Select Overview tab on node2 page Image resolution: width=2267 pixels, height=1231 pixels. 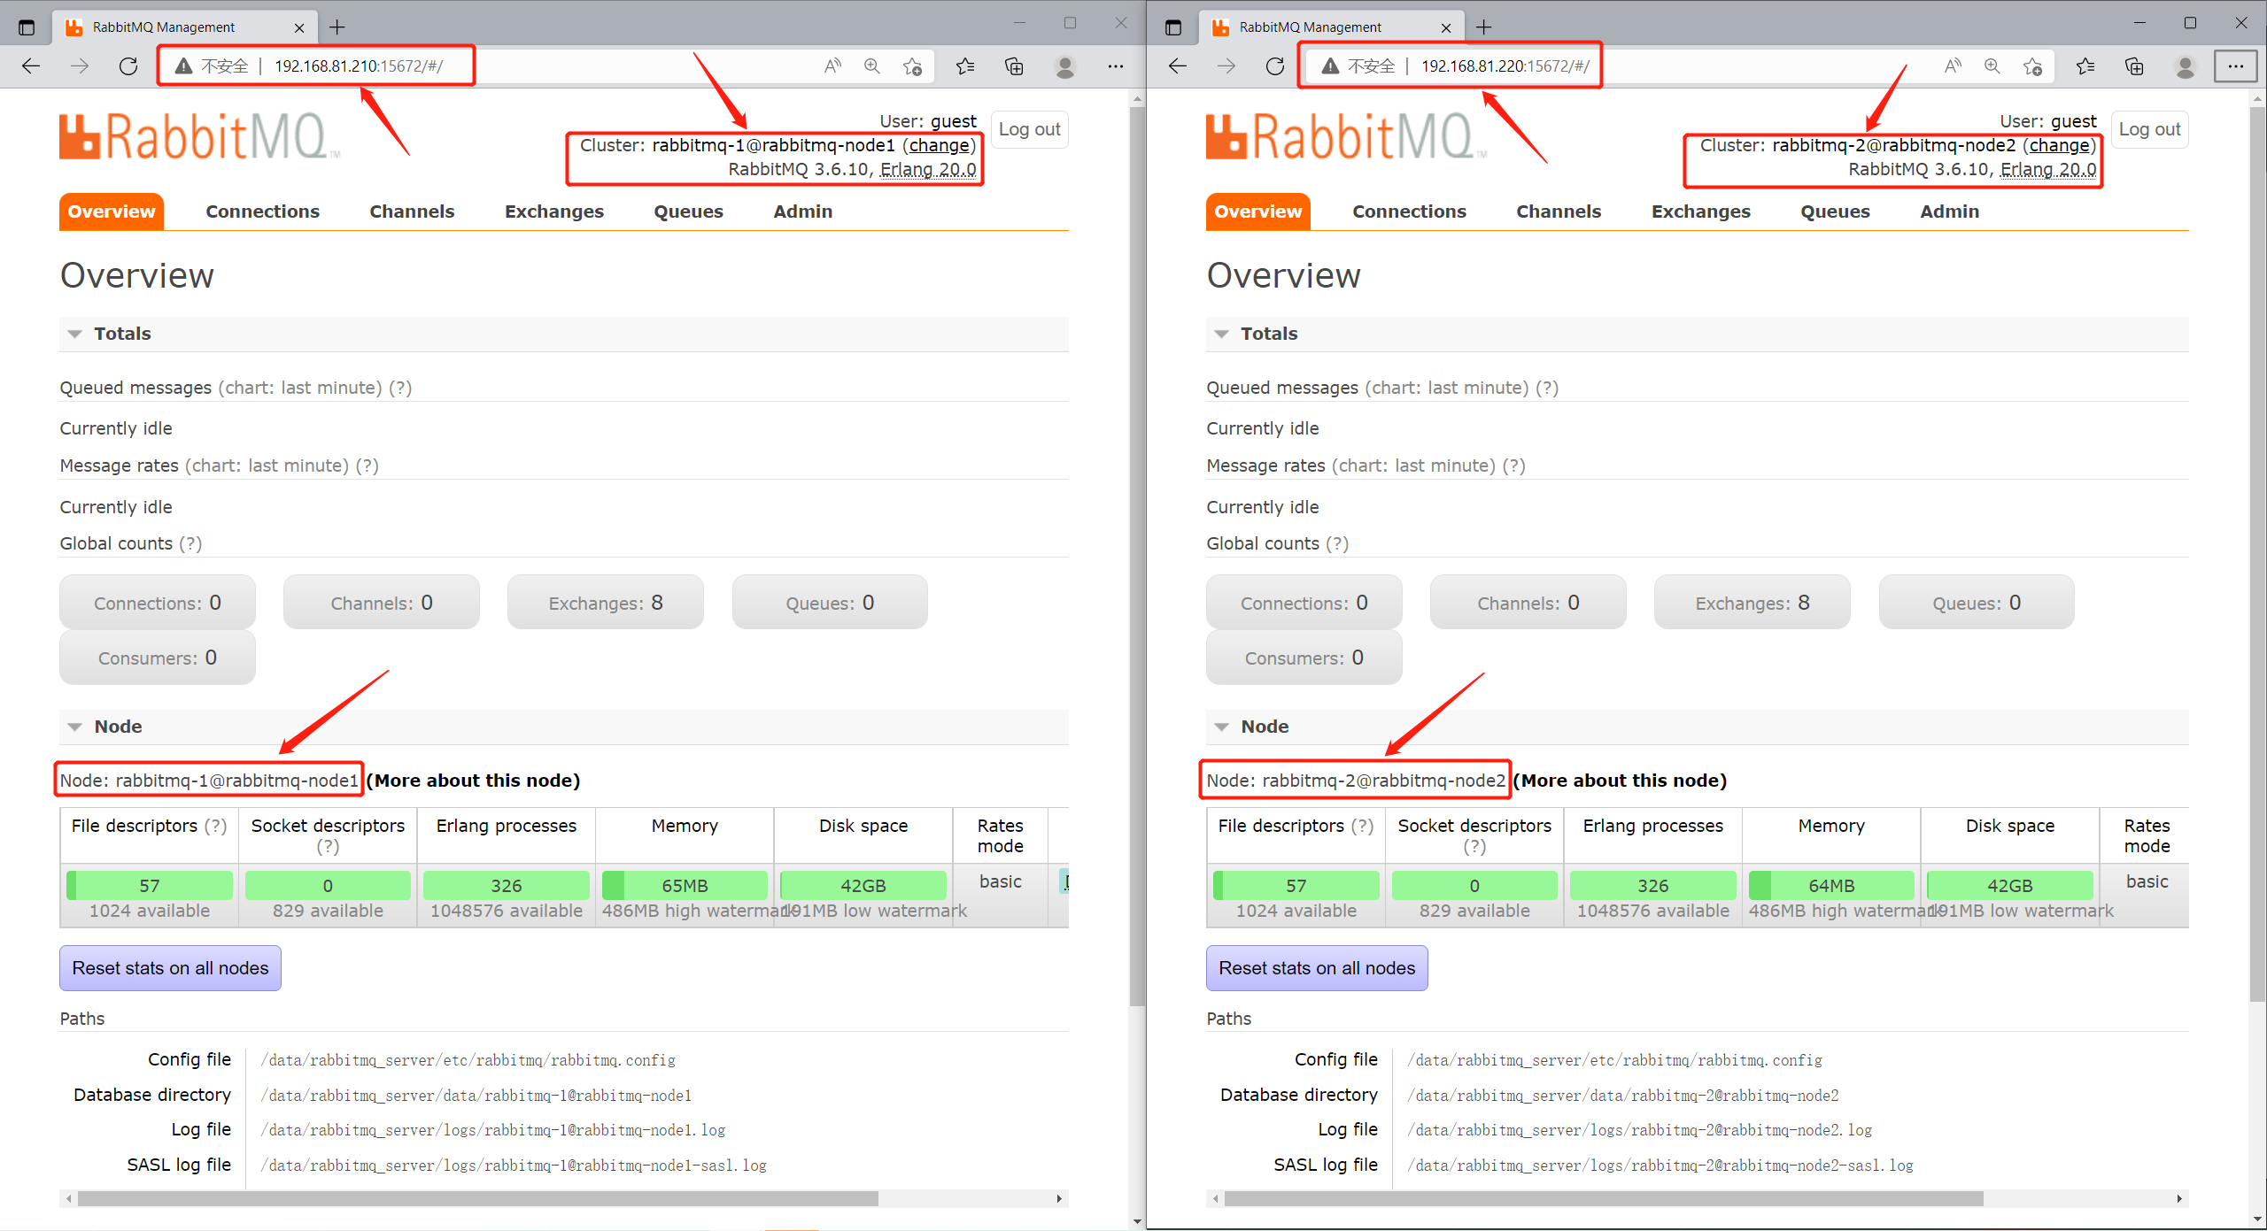(x=1258, y=212)
